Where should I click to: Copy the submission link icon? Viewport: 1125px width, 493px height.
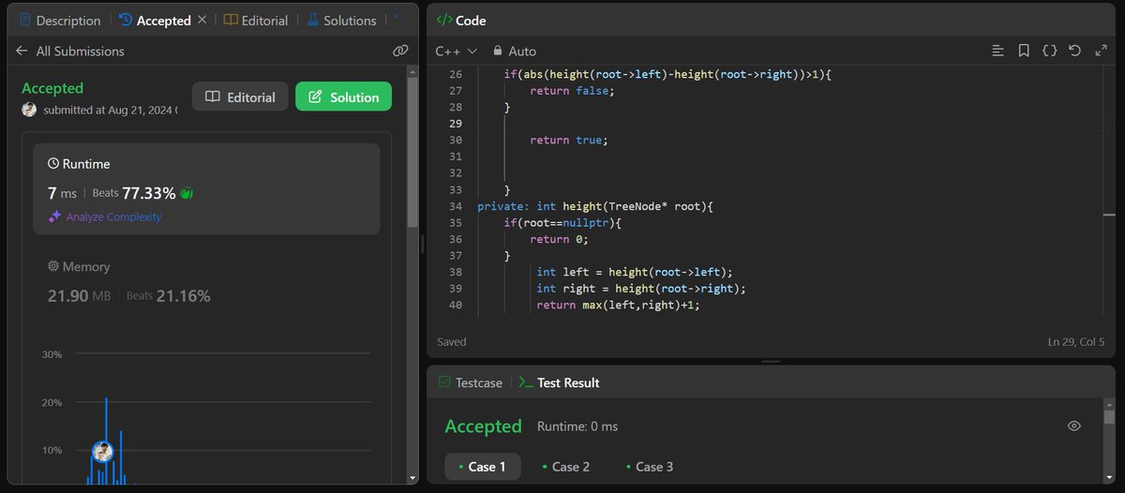pyautogui.click(x=400, y=52)
